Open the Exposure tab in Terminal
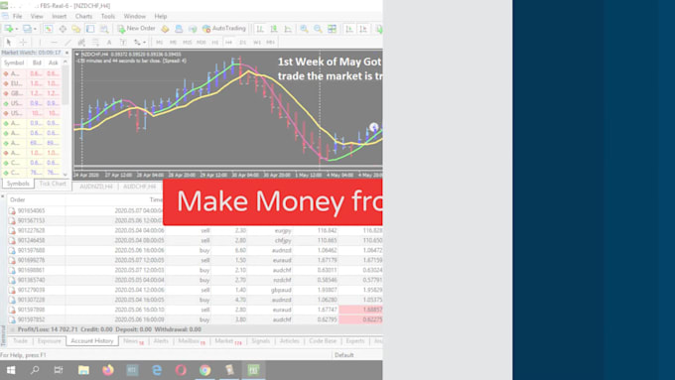The width and height of the screenshot is (675, 380). [x=49, y=341]
